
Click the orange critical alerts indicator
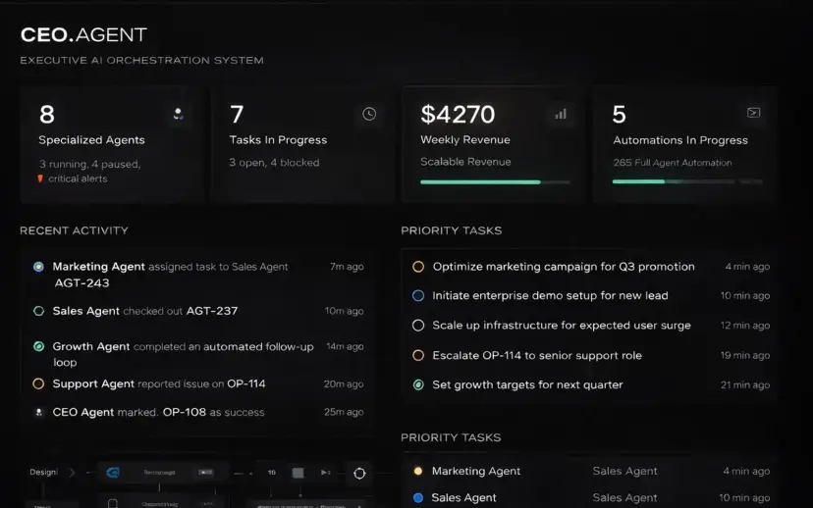(x=40, y=178)
